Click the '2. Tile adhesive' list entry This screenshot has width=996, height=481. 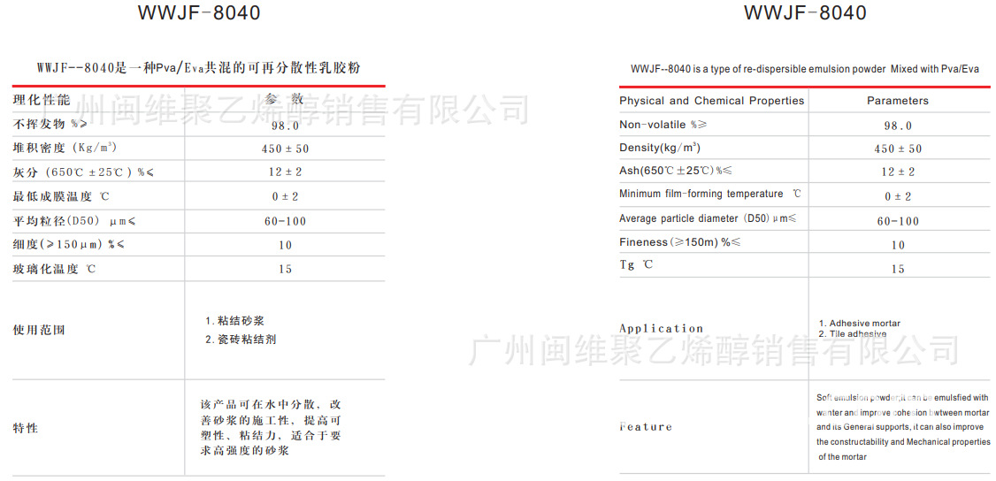click(x=853, y=333)
